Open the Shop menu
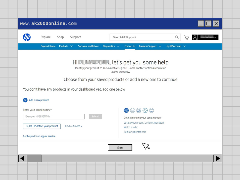 point(60,37)
